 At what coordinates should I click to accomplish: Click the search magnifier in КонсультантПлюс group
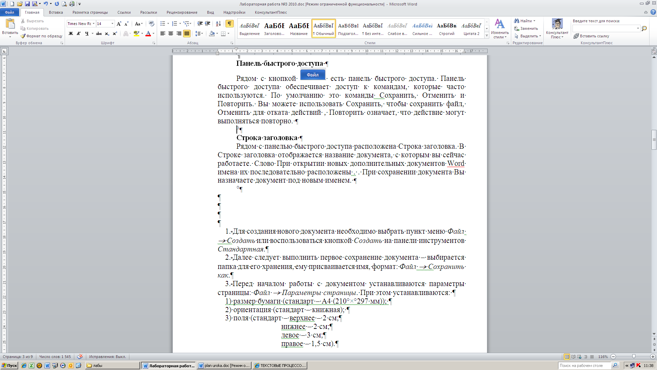point(644,28)
